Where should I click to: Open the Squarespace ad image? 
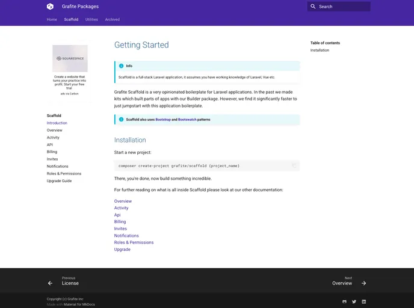click(x=70, y=58)
